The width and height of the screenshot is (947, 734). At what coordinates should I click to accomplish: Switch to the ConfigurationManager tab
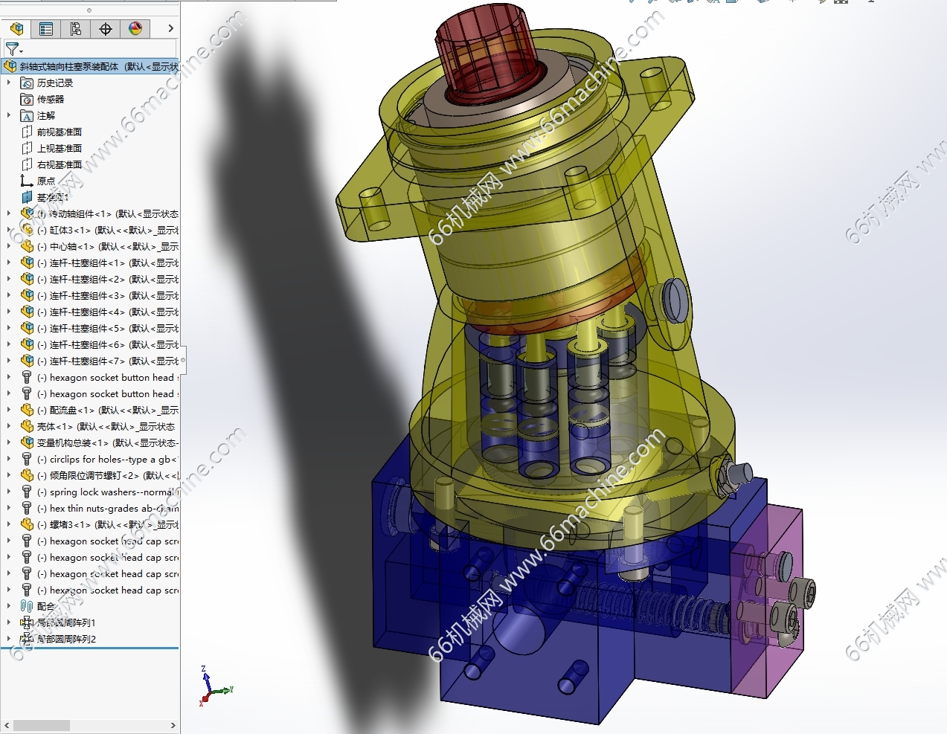(x=76, y=29)
